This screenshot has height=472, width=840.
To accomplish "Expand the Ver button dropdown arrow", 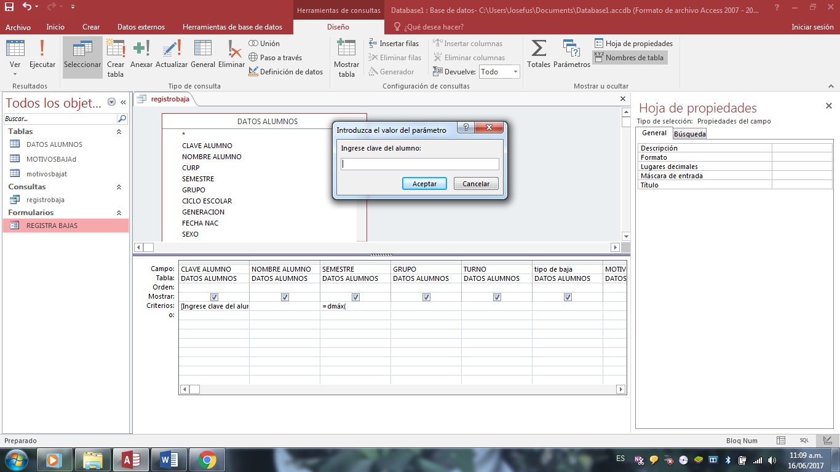I will 15,75.
